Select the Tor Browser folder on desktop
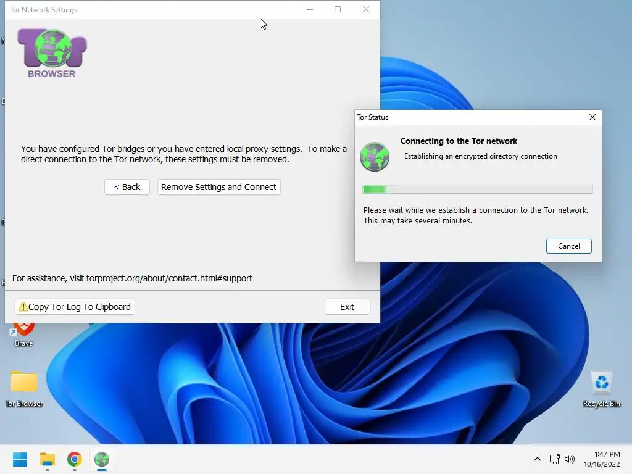 pos(24,389)
